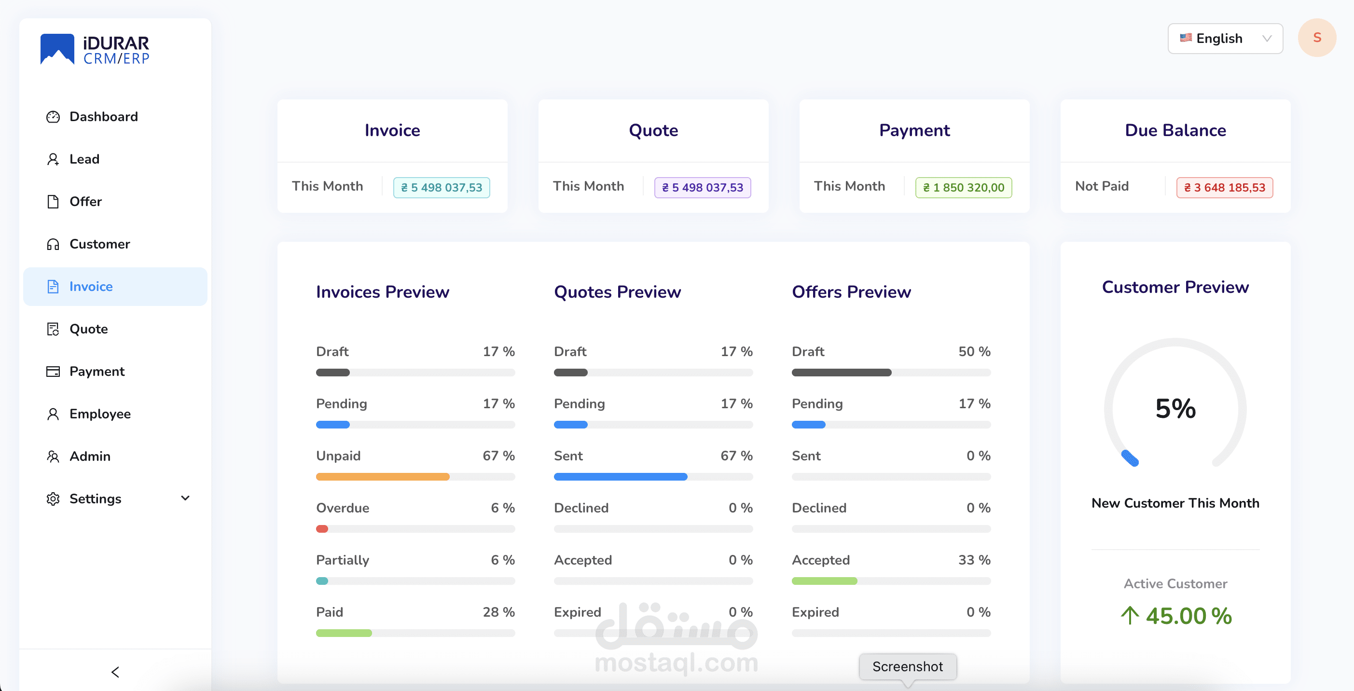Open the Customer menu item

click(115, 244)
